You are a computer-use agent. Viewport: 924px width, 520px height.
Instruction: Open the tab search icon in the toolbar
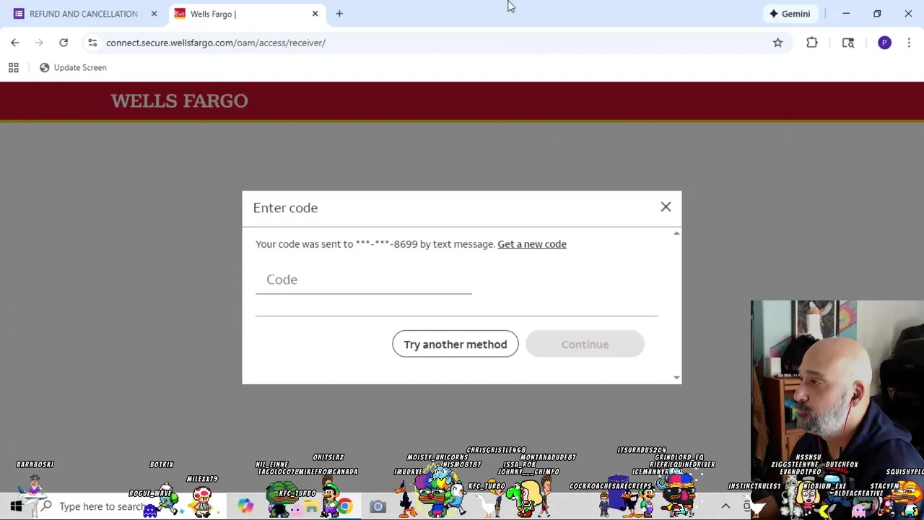(x=848, y=43)
